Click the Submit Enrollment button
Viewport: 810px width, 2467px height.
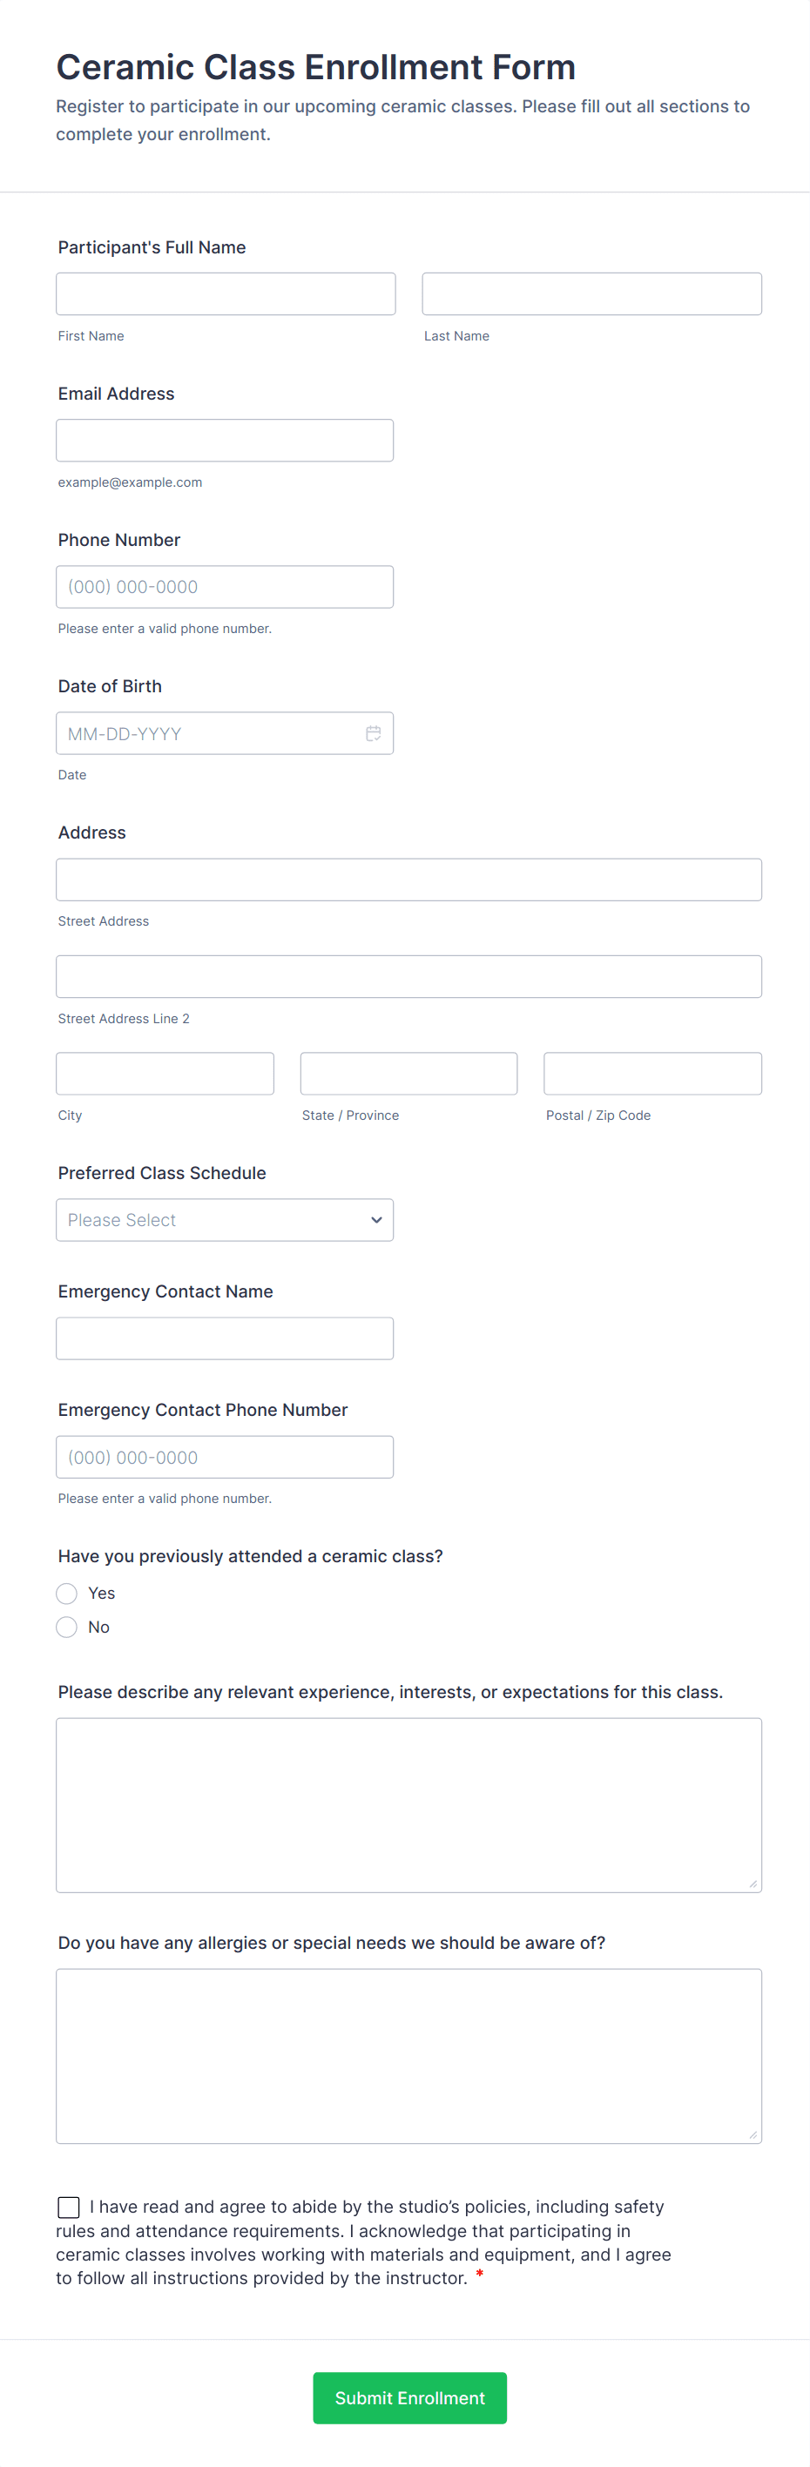point(409,2398)
